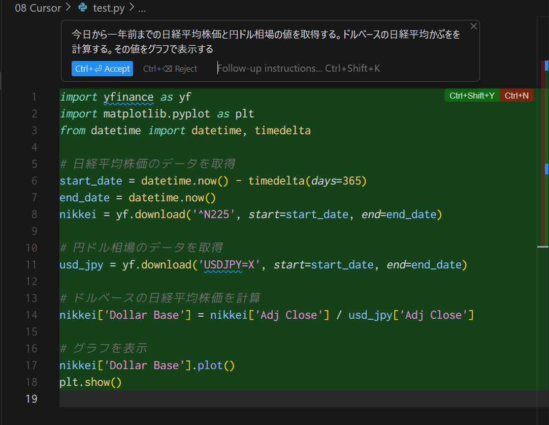The image size is (549, 425).
Task: Click line number 14 in the gutter
Action: [31, 315]
